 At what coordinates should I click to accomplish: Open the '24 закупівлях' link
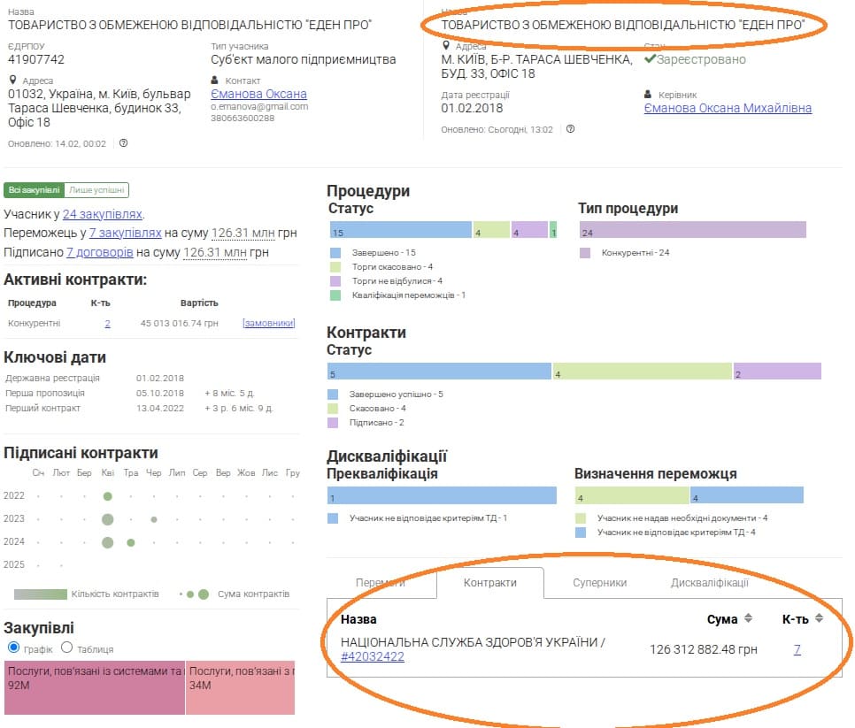[x=102, y=214]
